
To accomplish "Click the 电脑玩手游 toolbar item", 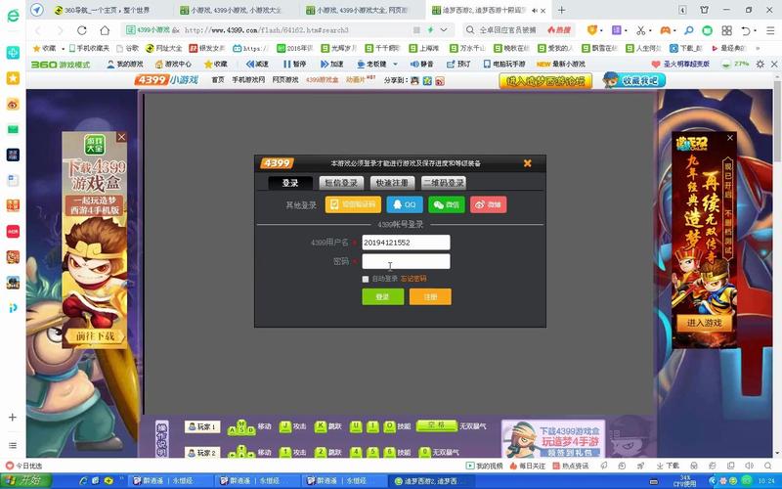I will [x=504, y=64].
